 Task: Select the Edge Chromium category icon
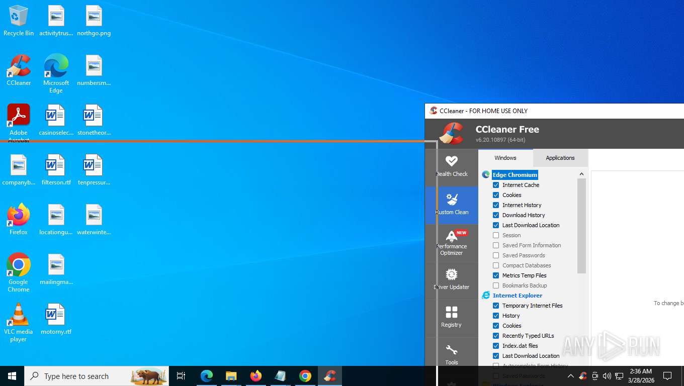coord(486,175)
